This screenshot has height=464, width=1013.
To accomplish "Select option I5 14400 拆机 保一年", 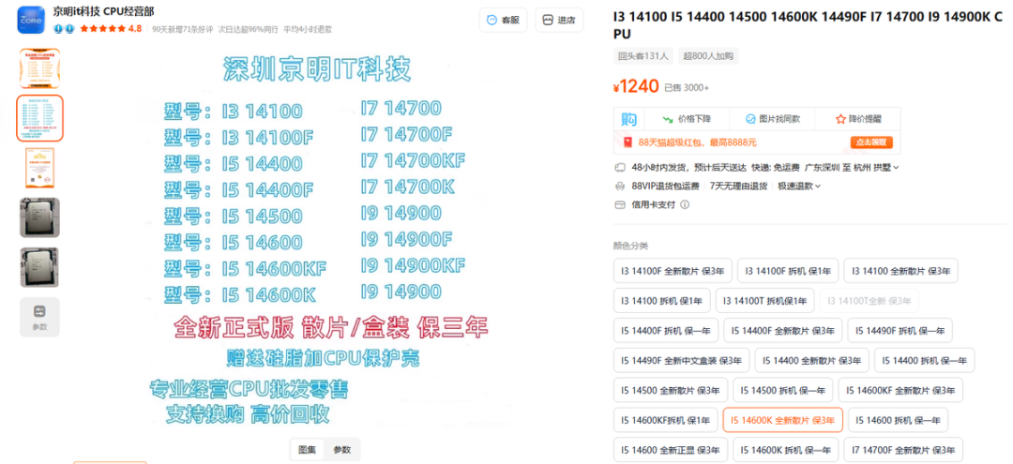I will (924, 360).
